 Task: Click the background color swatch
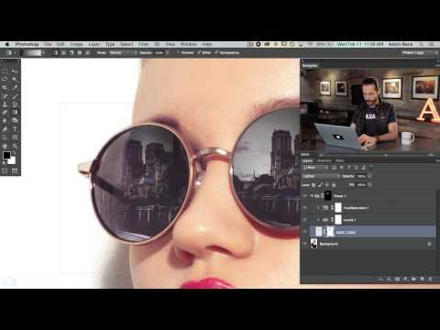(12, 161)
